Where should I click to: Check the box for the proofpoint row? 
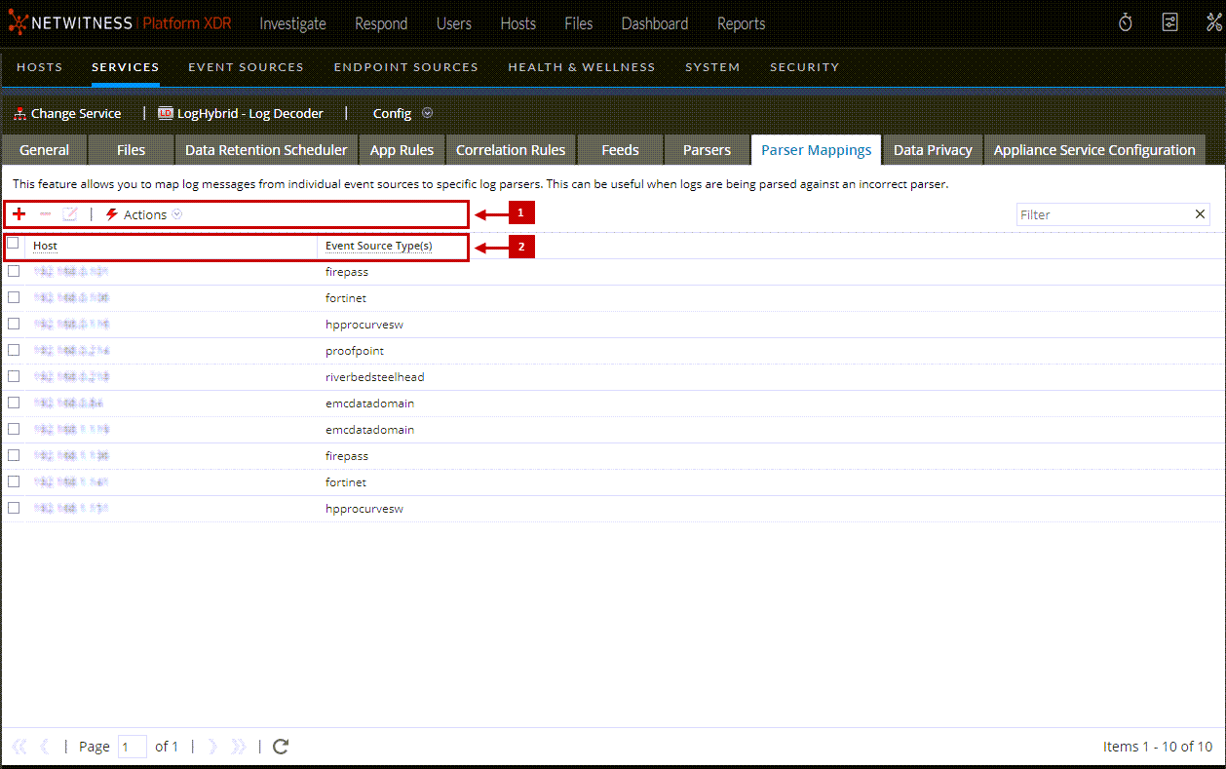coord(14,350)
